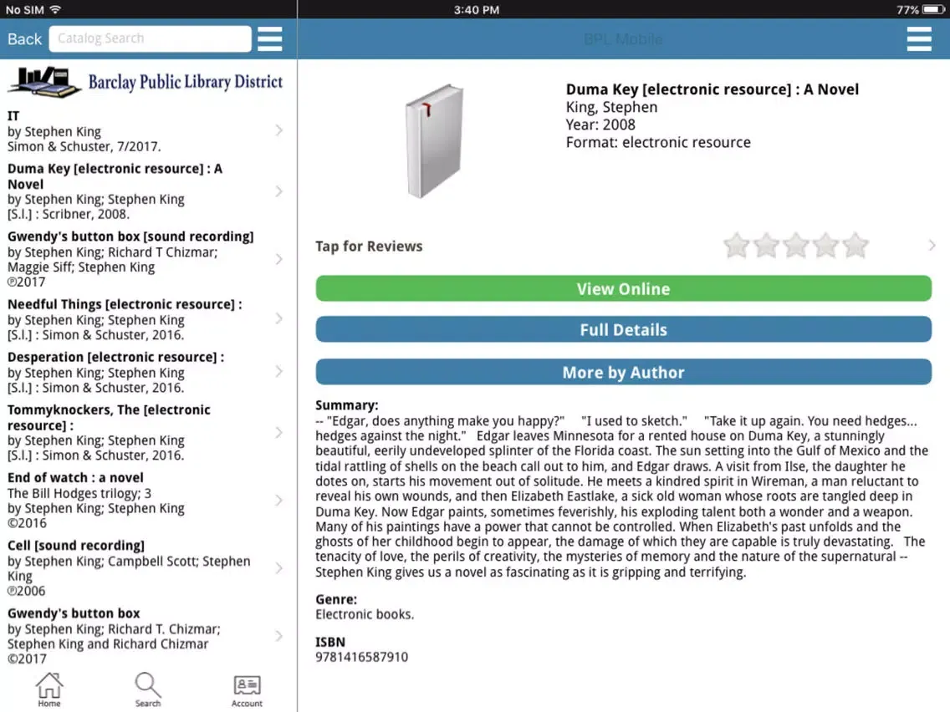Select the fourth rating star
The image size is (950, 712).
click(x=825, y=245)
